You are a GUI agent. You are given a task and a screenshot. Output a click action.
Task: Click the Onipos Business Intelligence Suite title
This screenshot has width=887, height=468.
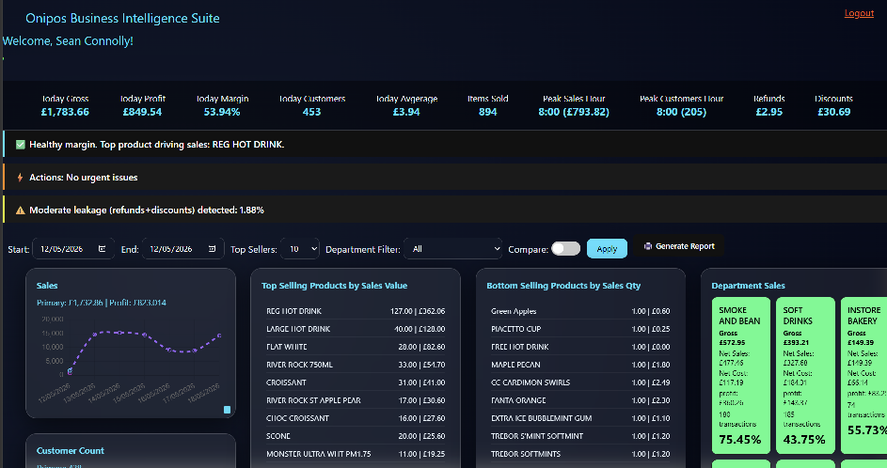[x=123, y=18]
